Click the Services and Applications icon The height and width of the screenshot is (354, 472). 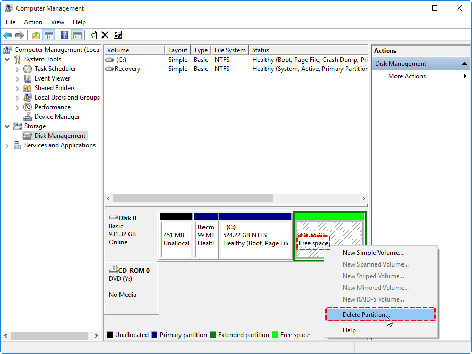(18, 145)
